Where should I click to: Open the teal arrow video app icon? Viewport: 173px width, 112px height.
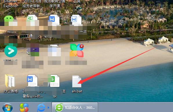[11, 51]
